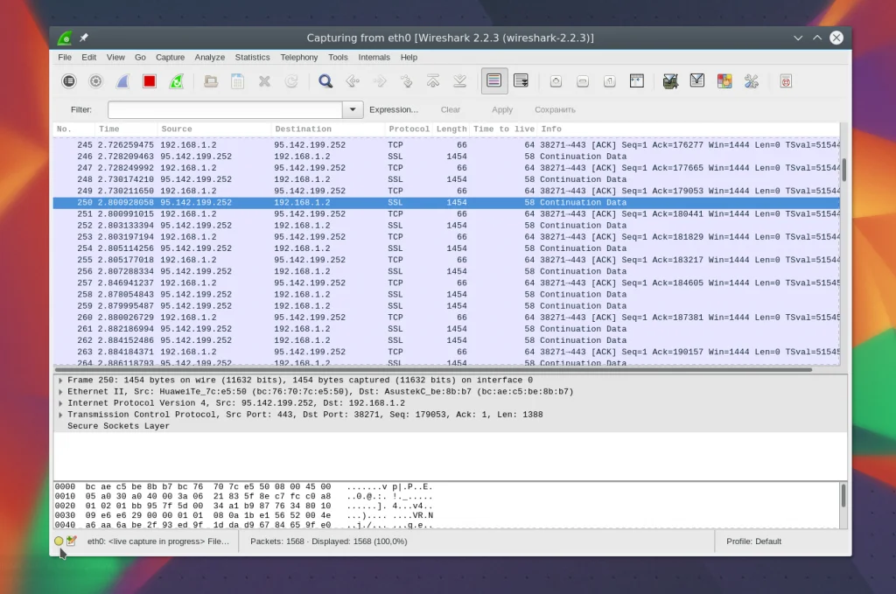Viewport: 896px width, 594px height.
Task: Restart the current capture
Action: tap(177, 81)
